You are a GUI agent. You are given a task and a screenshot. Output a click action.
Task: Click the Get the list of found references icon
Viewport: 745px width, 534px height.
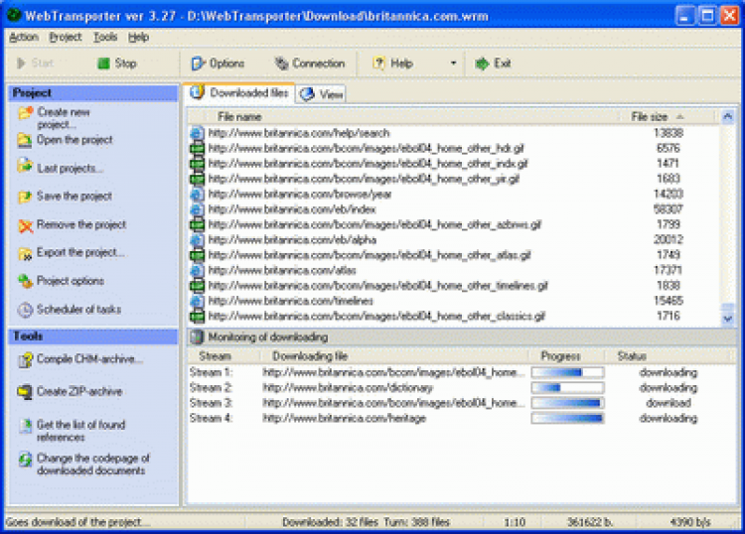click(x=26, y=425)
